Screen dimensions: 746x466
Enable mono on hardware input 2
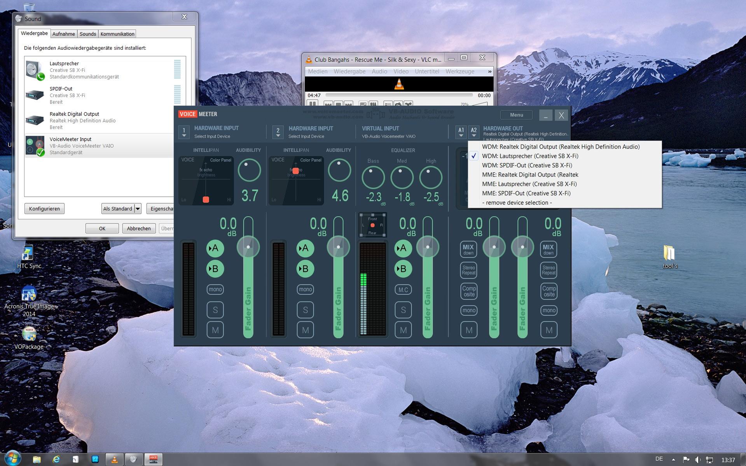(305, 289)
